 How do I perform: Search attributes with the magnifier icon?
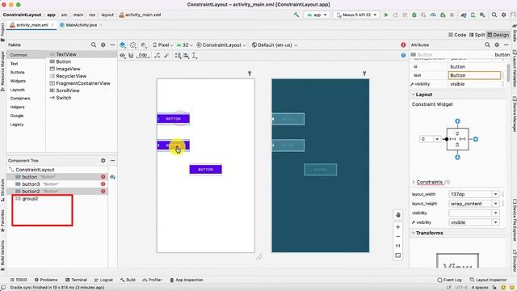tap(487, 45)
